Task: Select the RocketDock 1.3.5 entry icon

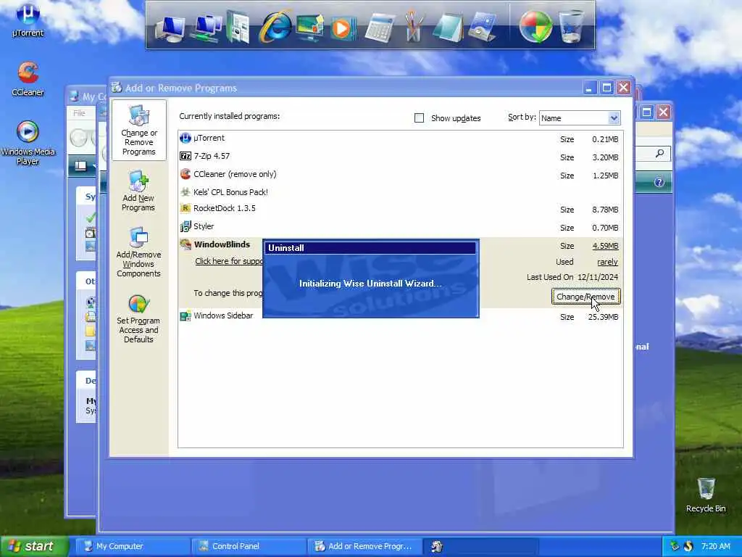Action: pos(185,208)
